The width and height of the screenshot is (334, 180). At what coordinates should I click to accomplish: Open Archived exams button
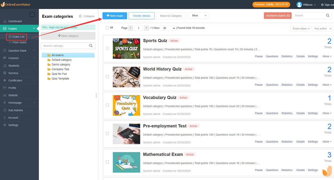click(x=278, y=16)
